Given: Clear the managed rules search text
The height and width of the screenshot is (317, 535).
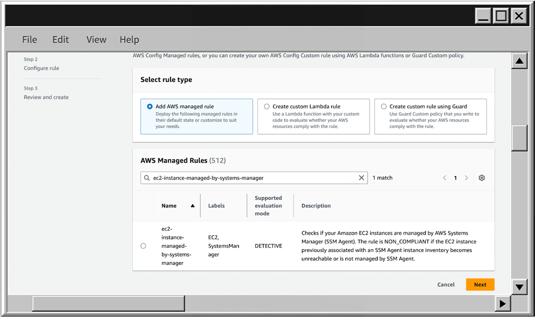Looking at the screenshot, I should pyautogui.click(x=361, y=178).
